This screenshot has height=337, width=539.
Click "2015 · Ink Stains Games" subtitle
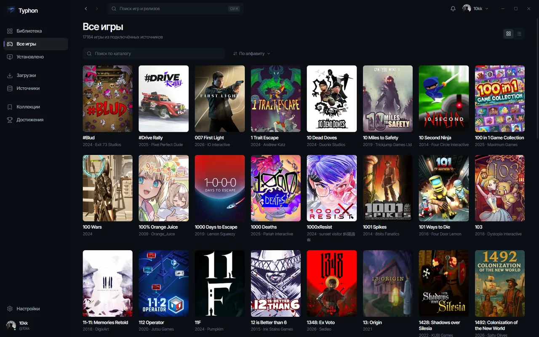coord(272,329)
